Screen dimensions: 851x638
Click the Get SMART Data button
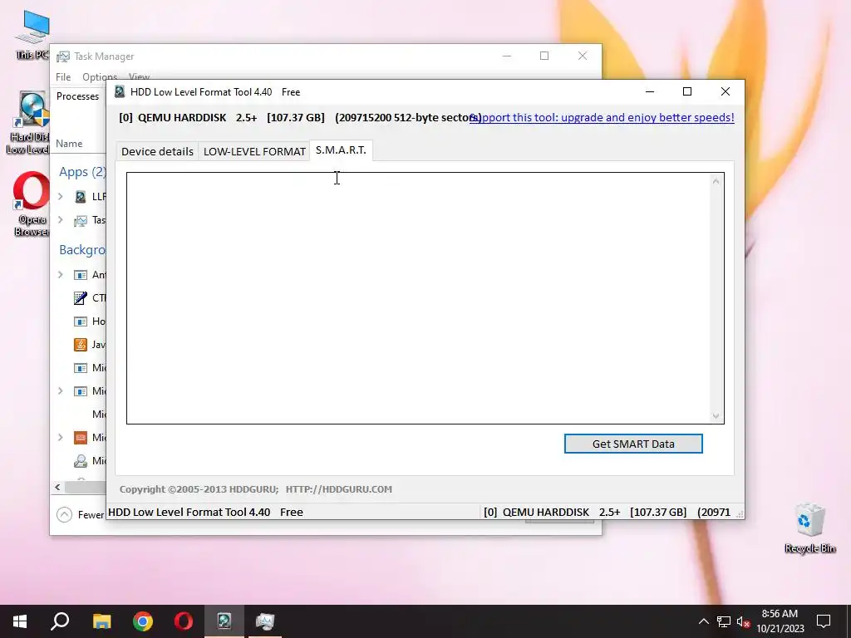point(633,444)
